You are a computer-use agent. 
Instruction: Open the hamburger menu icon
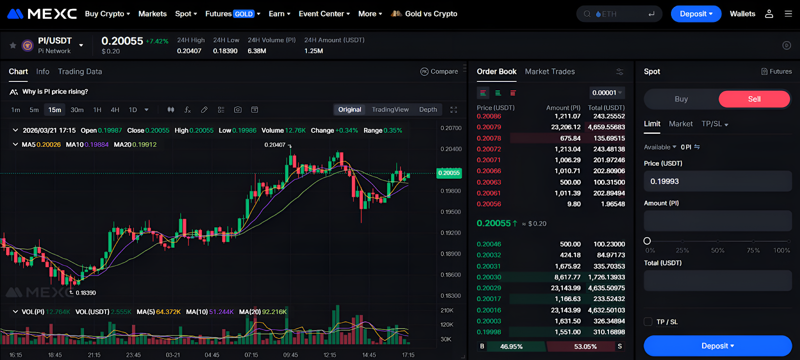[x=788, y=14]
